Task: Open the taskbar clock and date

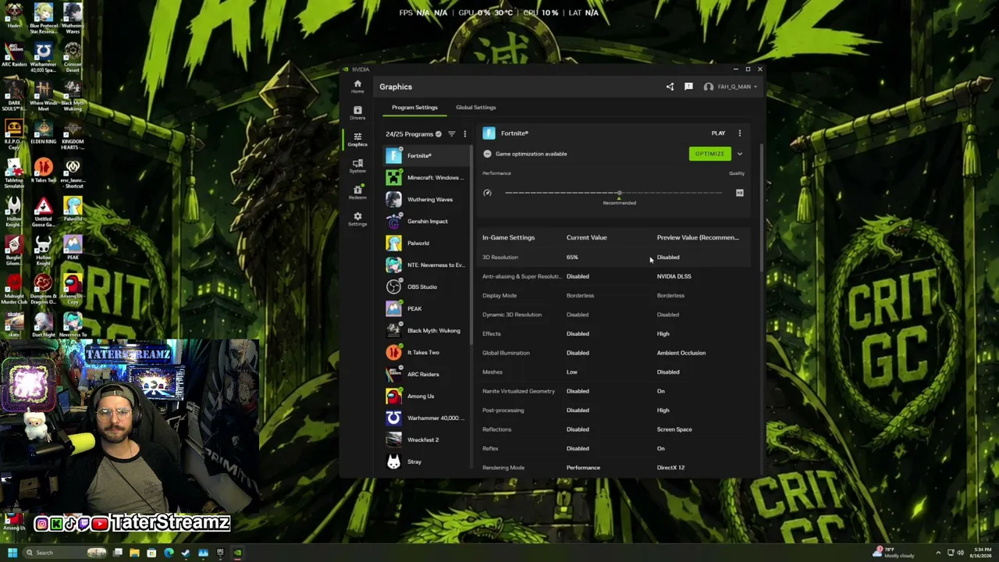Action: tap(981, 553)
